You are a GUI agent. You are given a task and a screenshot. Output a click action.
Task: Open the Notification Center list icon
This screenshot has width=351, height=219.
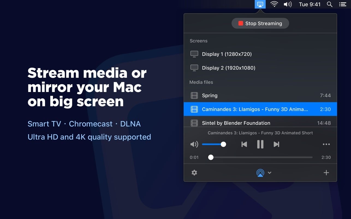click(x=343, y=4)
